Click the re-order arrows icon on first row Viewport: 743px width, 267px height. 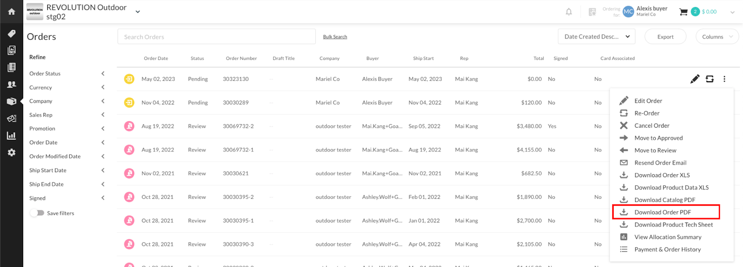coord(710,79)
